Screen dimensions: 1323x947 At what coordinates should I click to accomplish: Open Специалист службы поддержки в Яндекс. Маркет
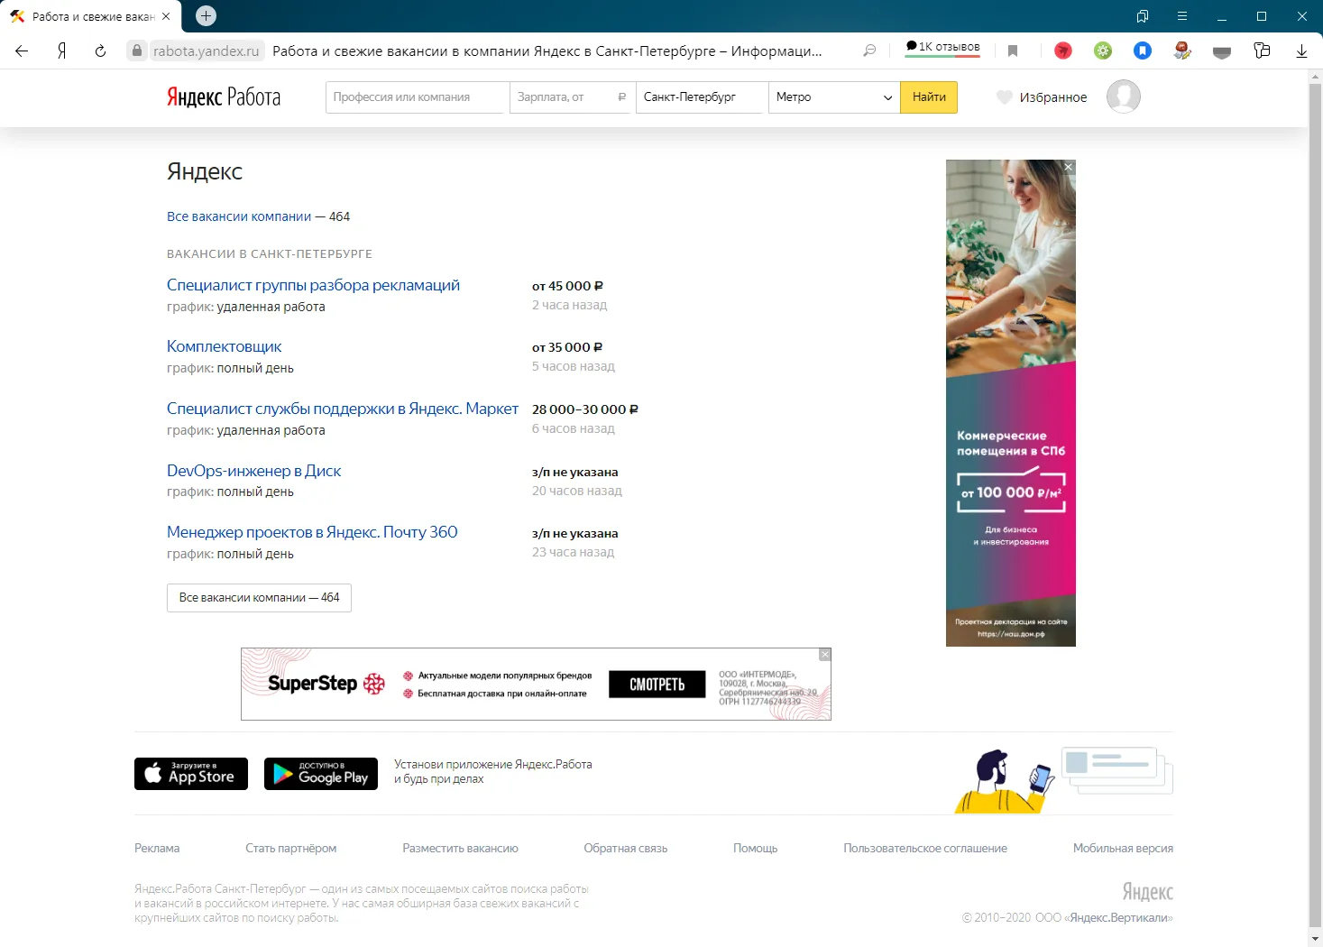(x=343, y=409)
